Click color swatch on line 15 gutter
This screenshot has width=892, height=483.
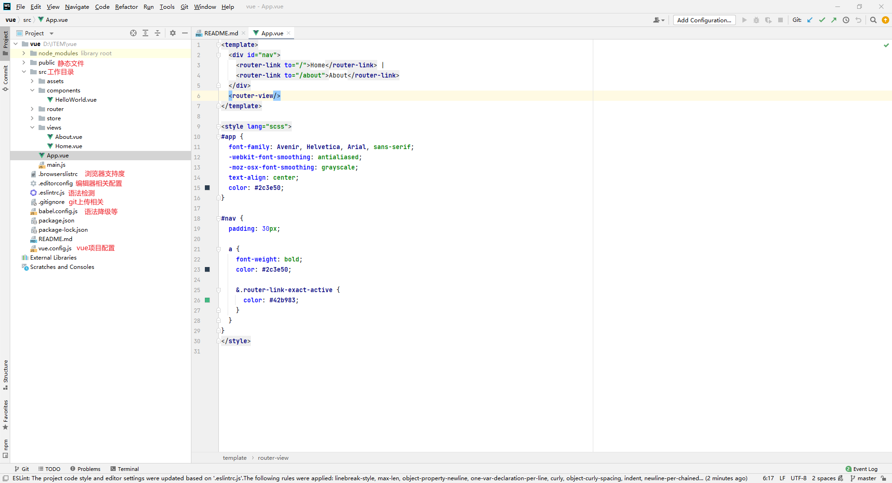point(207,188)
